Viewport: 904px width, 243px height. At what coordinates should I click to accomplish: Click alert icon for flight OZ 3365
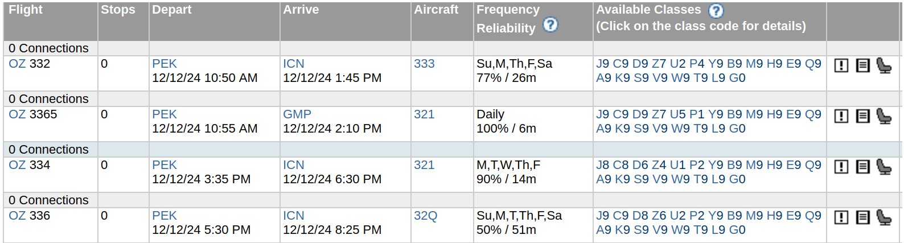(841, 116)
